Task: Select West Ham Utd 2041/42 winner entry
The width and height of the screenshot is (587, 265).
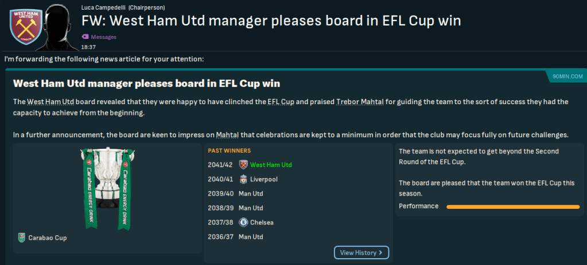Action: click(271, 165)
